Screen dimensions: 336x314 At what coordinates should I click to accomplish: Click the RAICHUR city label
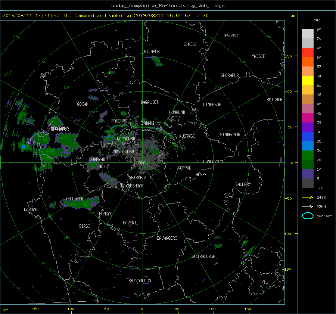[274, 100]
